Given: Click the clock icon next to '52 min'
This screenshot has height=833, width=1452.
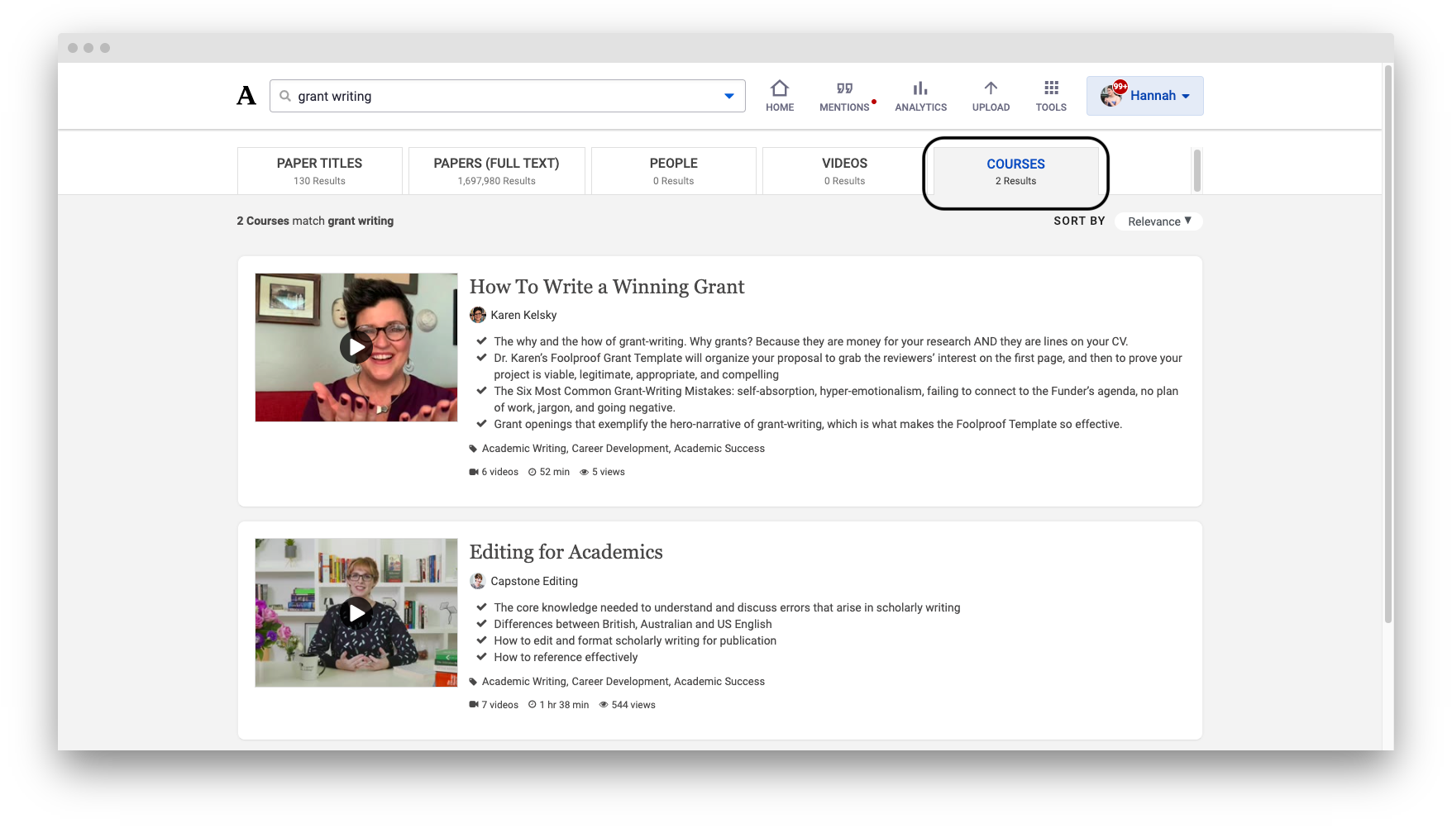Looking at the screenshot, I should 533,472.
